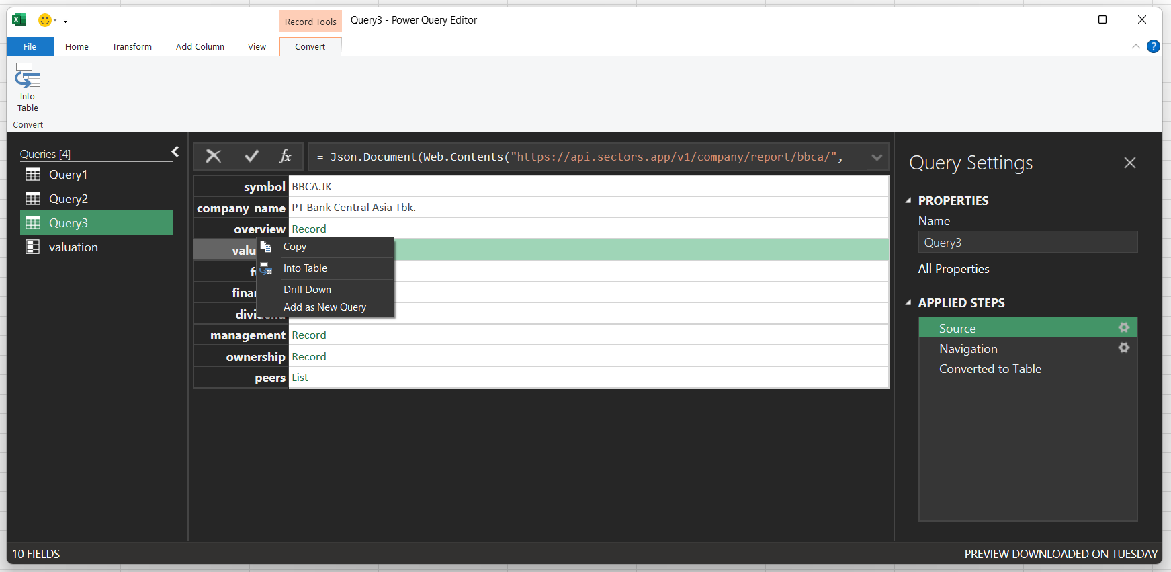Select the Source applied step
Image resolution: width=1171 pixels, height=572 pixels.
1027,327
